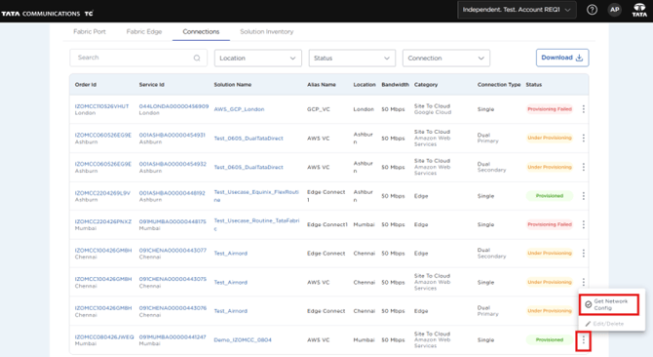Click the pencil icon beside Edit/Delete
Screen dimensions: 653x357
(x=588, y=324)
